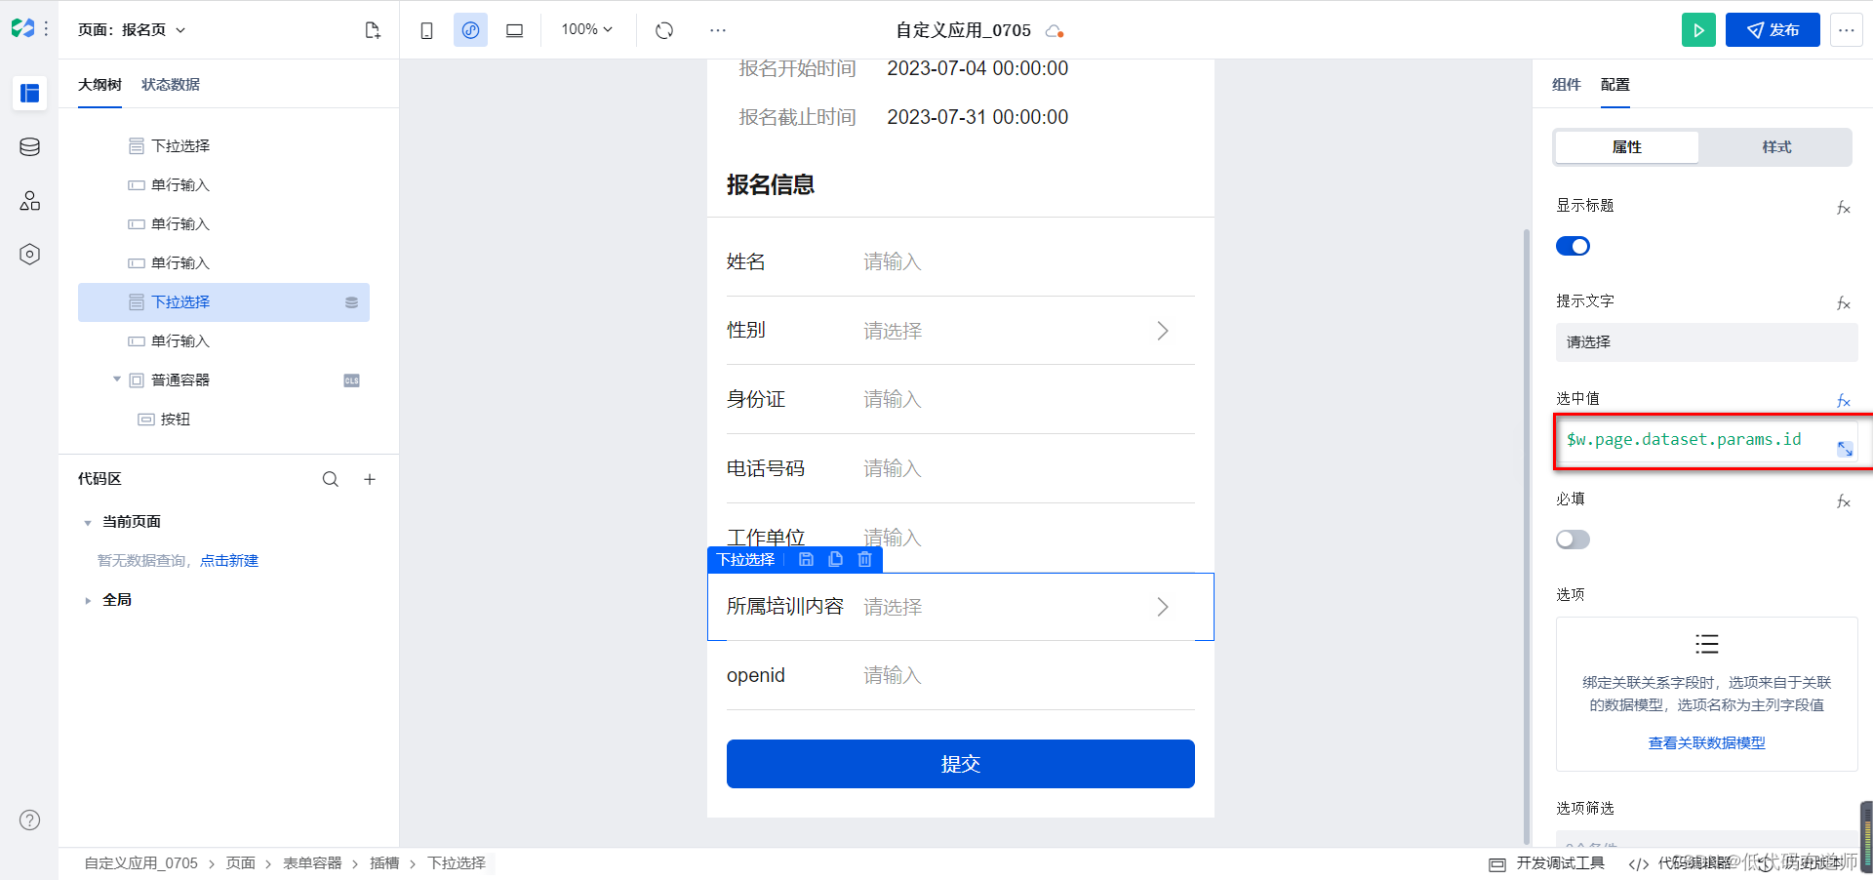1873x880 pixels.
Task: Expand the 选中值 expression editor icon
Action: 1846,449
